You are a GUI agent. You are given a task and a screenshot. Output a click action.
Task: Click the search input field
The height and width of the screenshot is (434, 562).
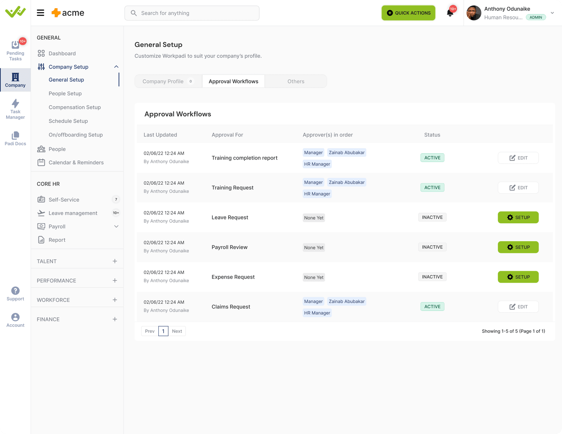click(x=192, y=13)
